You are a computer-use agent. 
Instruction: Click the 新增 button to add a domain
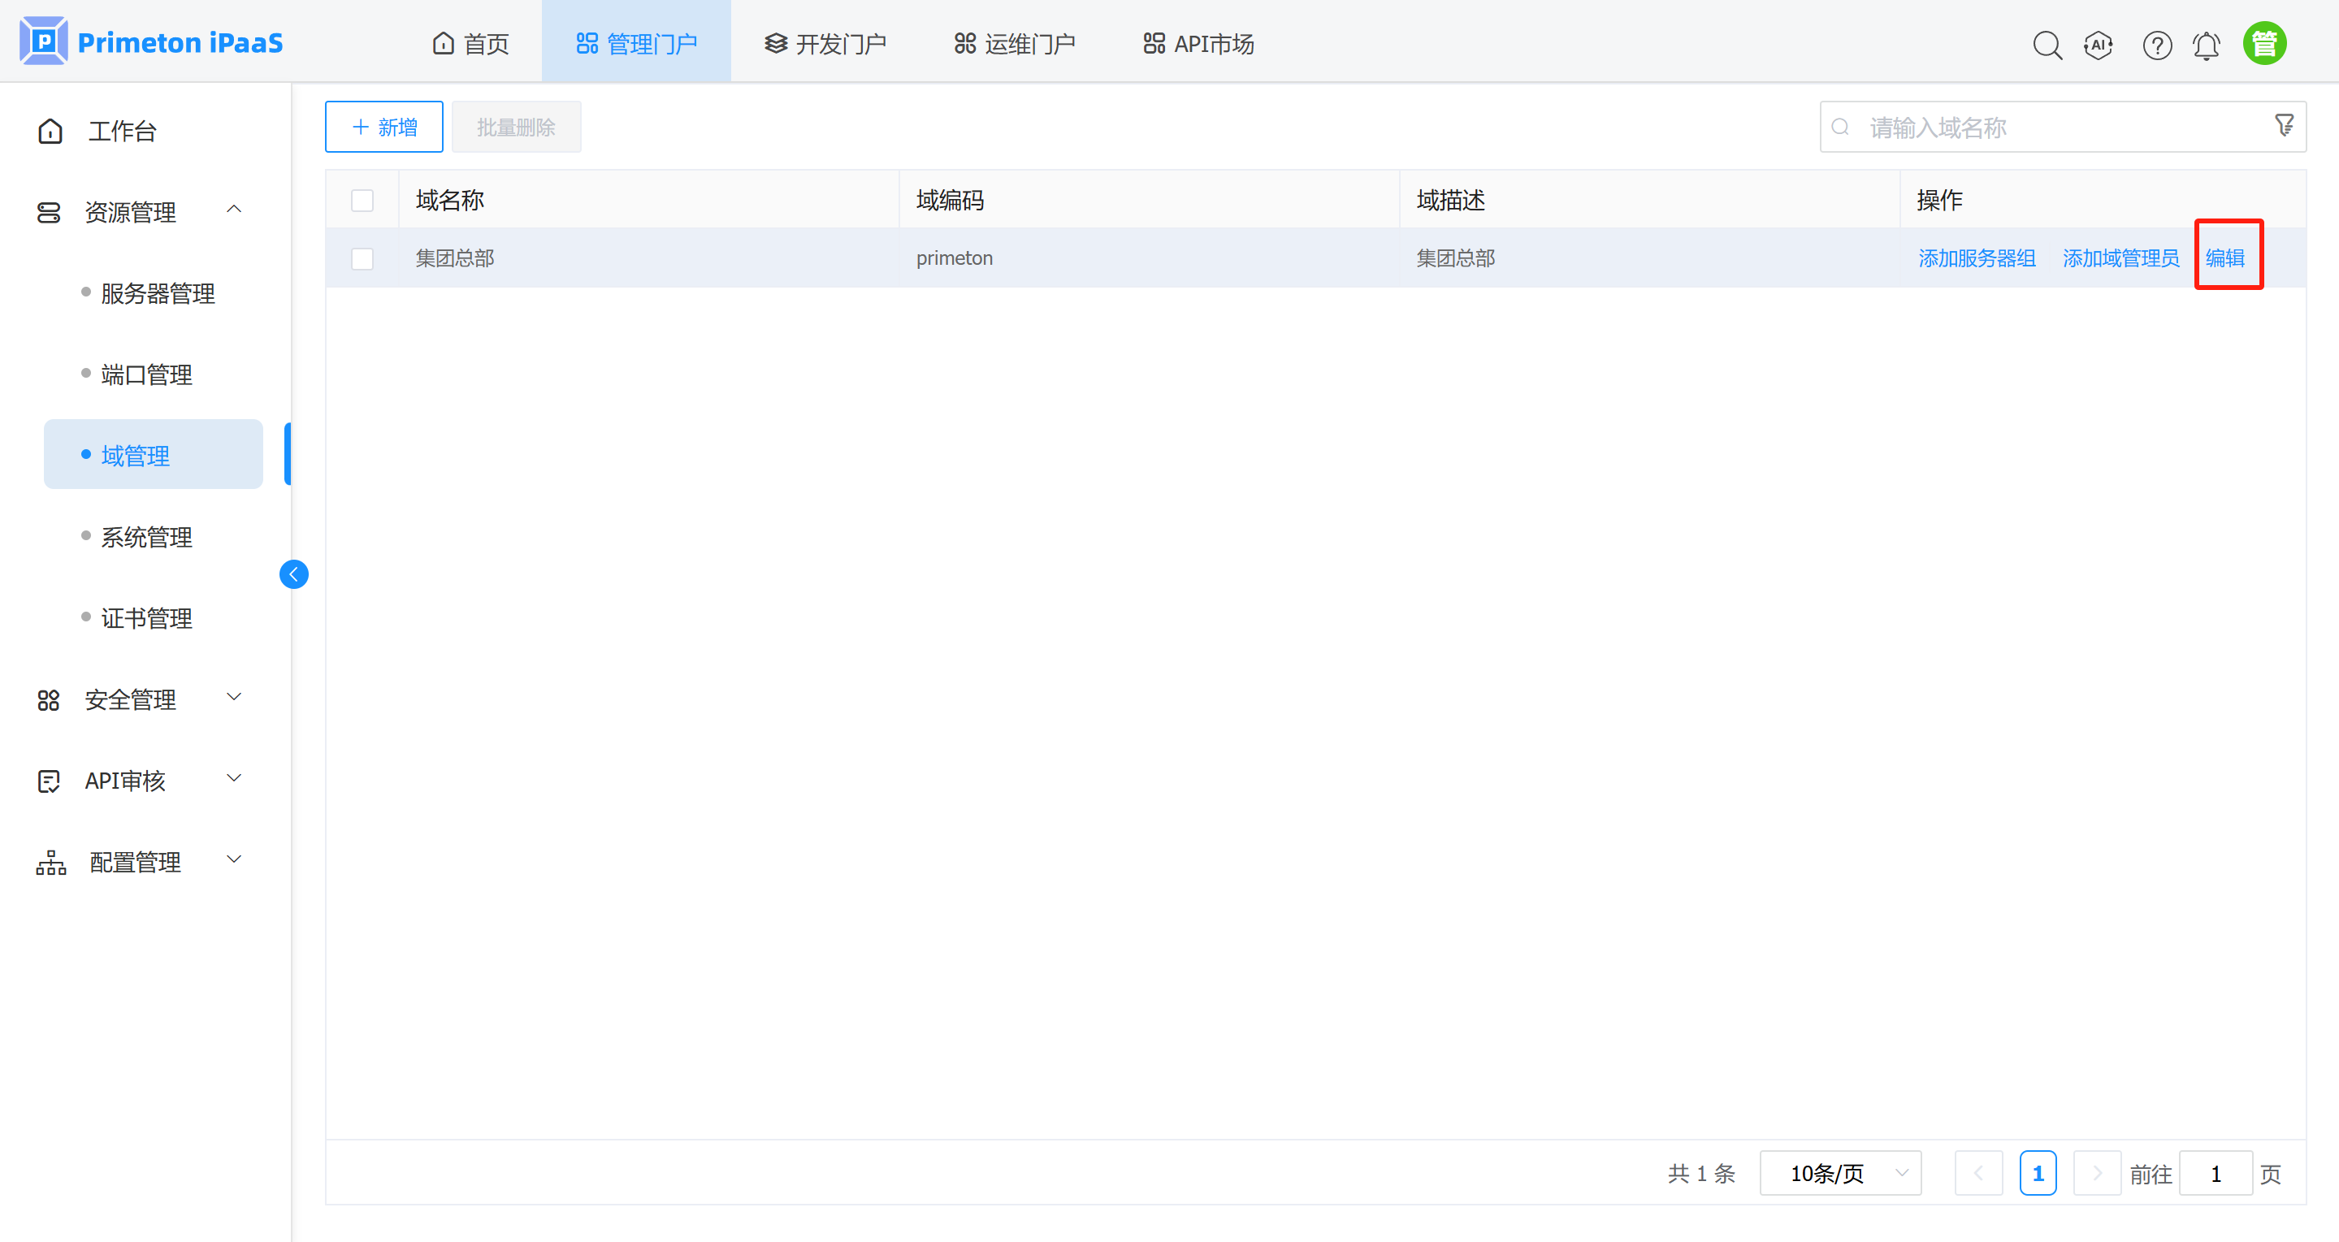pos(383,126)
